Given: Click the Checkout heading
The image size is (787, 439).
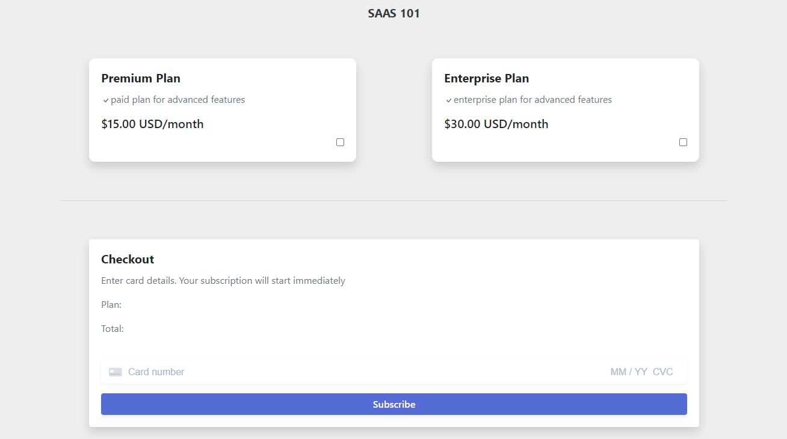Looking at the screenshot, I should [128, 259].
